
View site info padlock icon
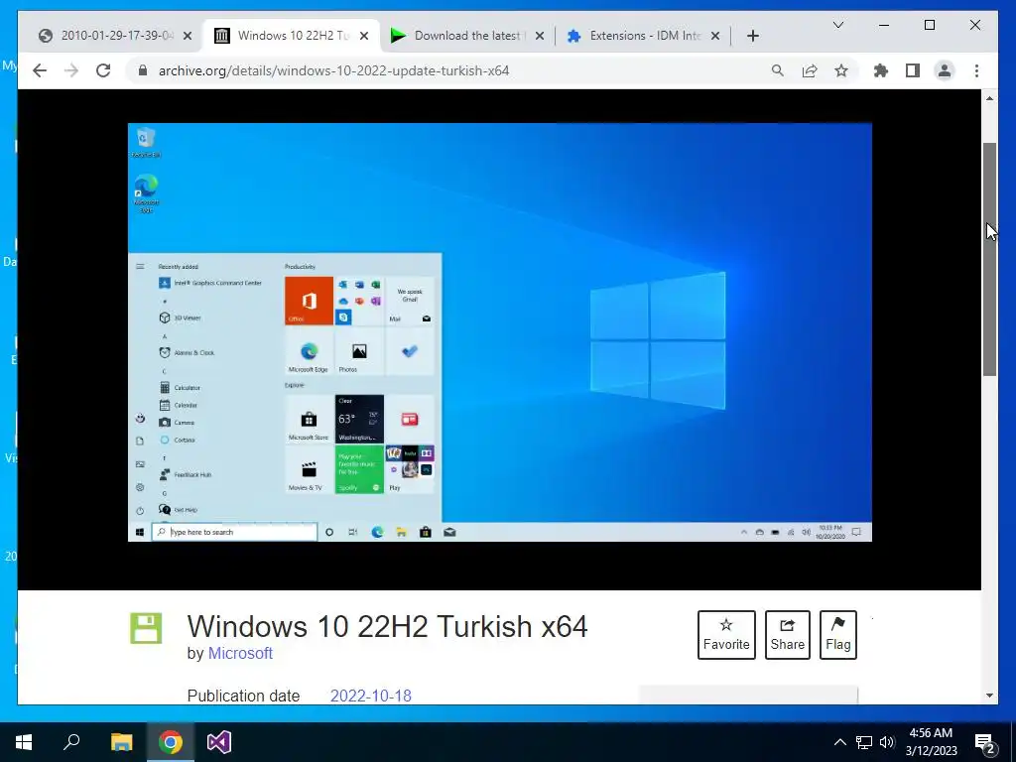[x=143, y=70]
